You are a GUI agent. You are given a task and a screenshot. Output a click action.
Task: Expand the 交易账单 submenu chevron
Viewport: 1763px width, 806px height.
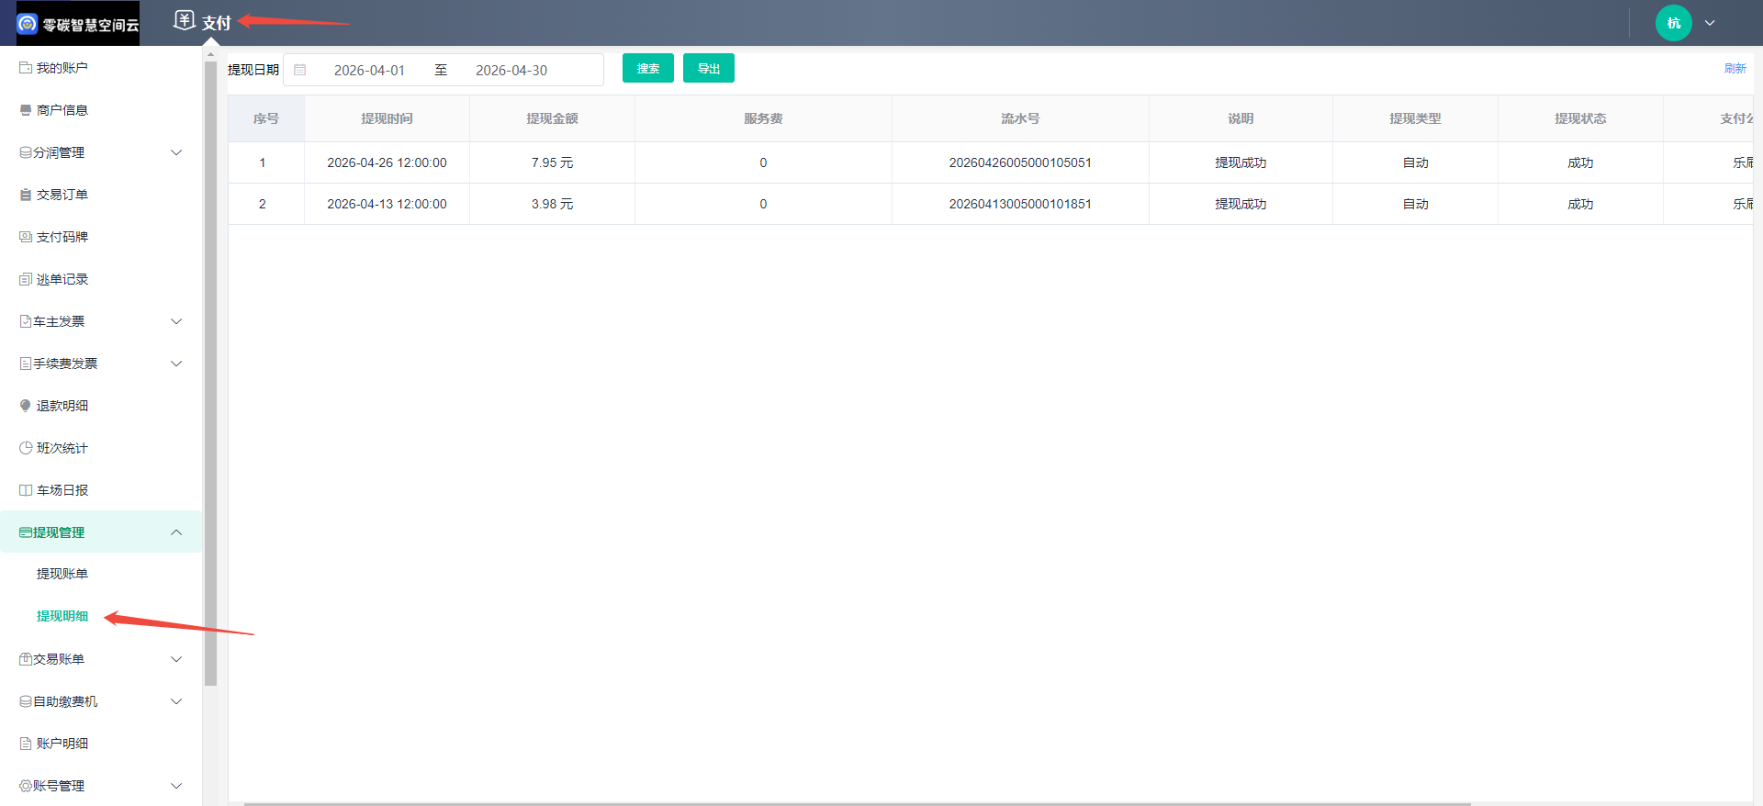176,659
